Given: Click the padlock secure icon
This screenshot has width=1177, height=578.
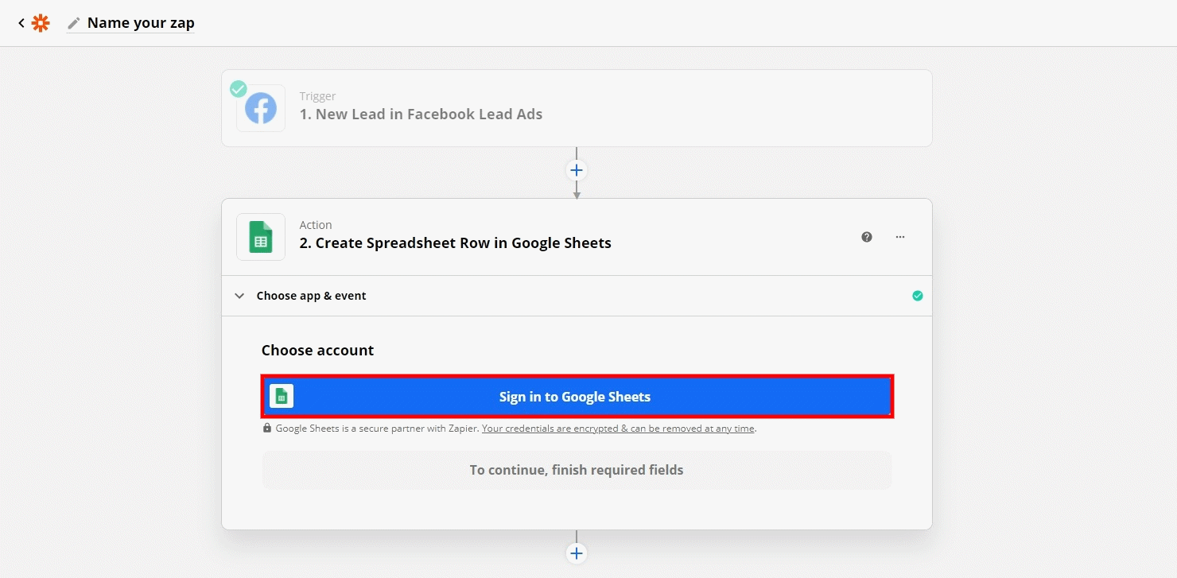Looking at the screenshot, I should point(267,428).
